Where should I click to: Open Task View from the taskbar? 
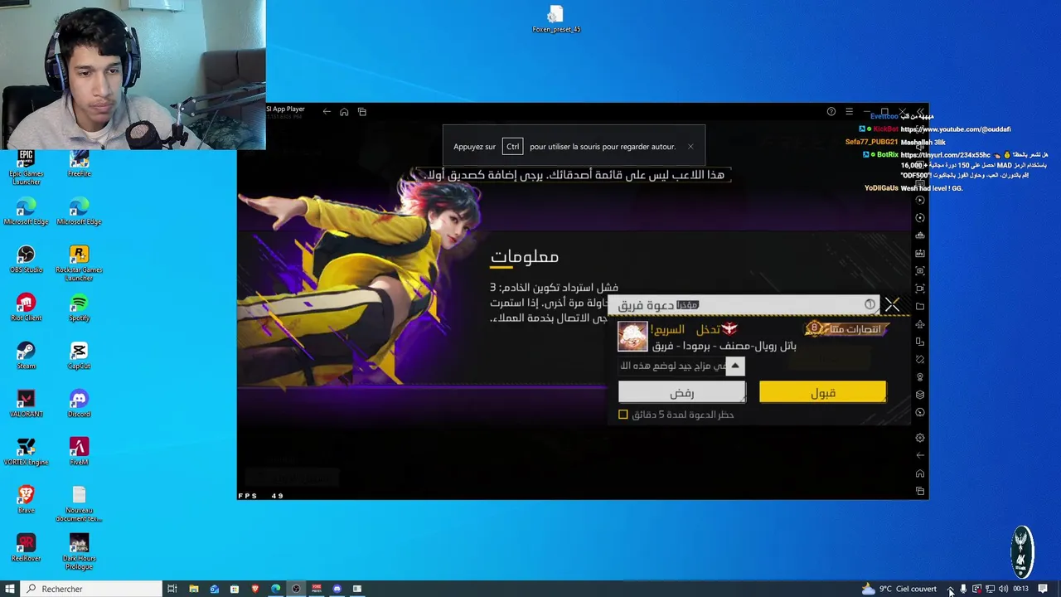[172, 589]
